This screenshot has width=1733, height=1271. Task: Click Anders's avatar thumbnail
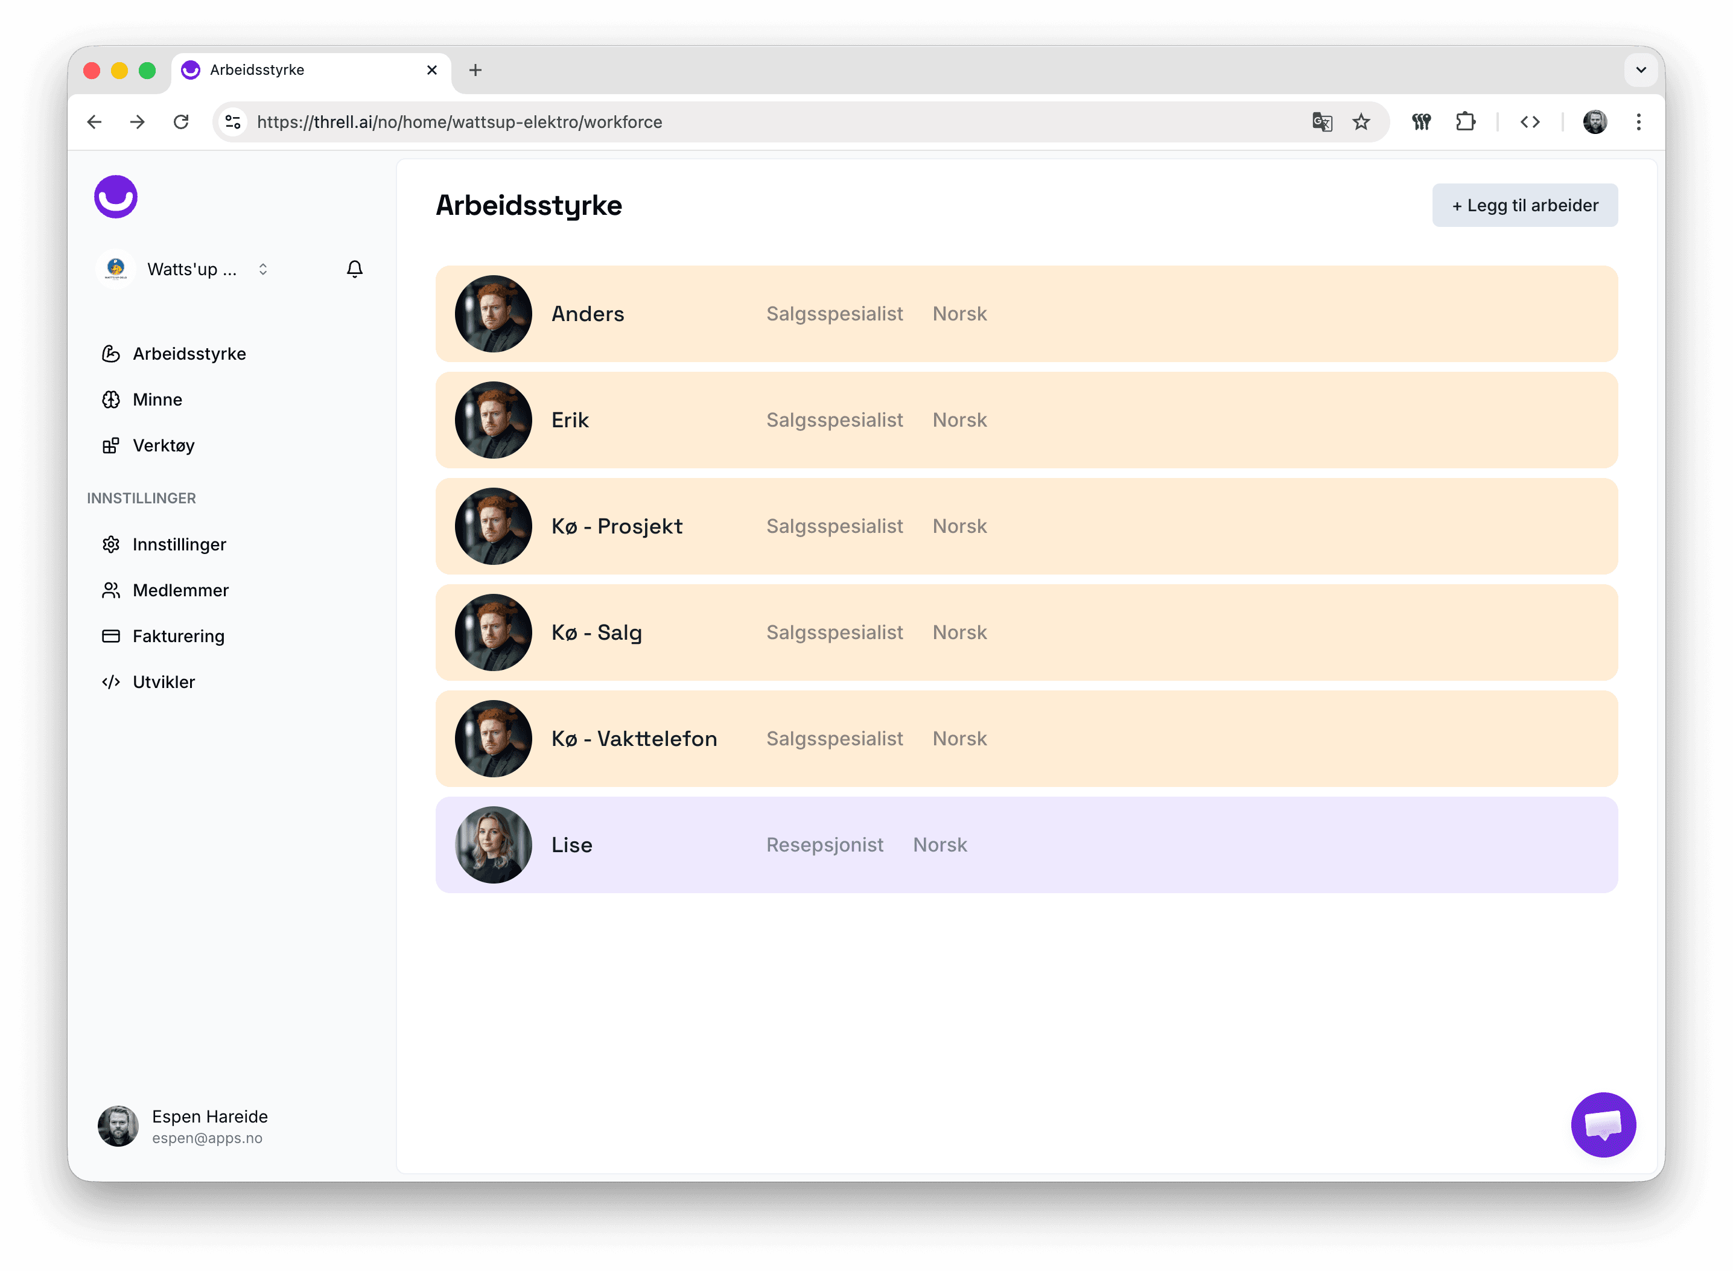493,314
